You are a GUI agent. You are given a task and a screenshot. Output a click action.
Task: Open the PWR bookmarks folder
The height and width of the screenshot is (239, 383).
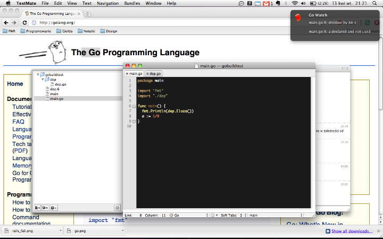[9, 31]
